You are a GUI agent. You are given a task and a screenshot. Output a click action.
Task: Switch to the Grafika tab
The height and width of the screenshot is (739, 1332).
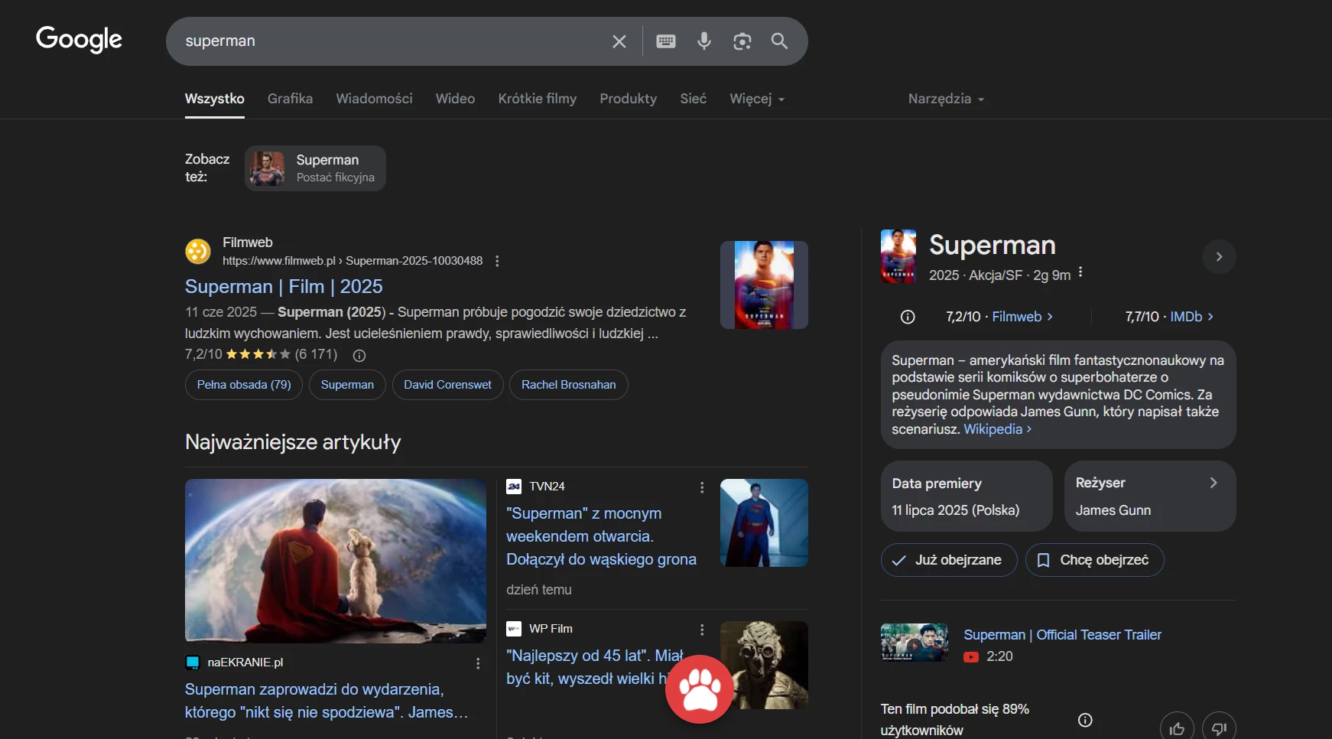tap(290, 99)
